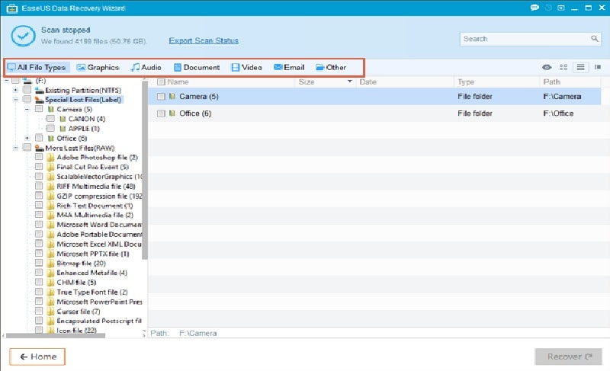Image resolution: width=610 pixels, height=371 pixels.
Task: Expand the Office (6) tree node
Action: 27,139
